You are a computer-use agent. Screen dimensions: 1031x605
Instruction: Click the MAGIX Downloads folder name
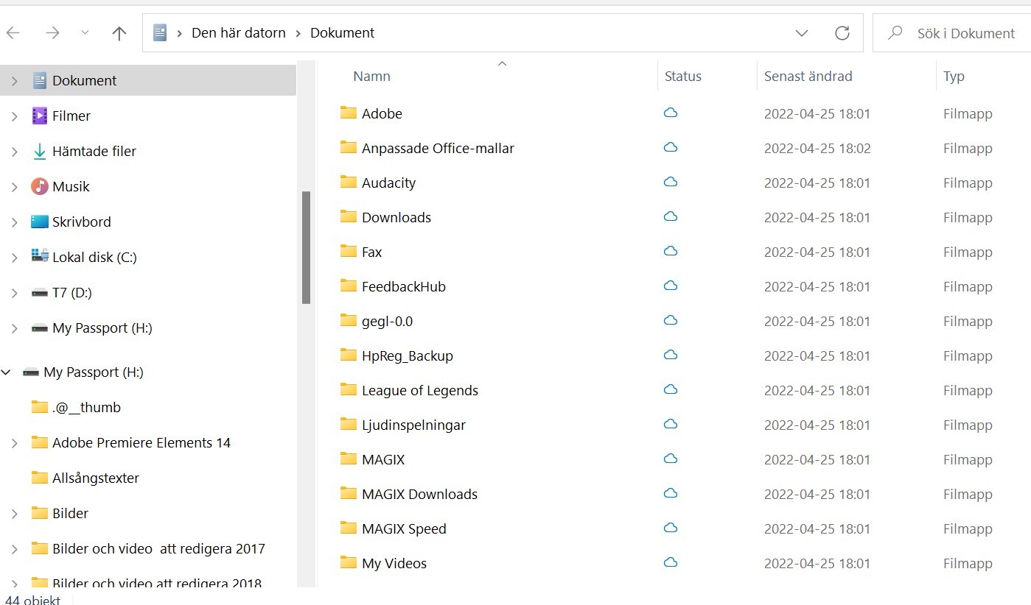pos(419,495)
